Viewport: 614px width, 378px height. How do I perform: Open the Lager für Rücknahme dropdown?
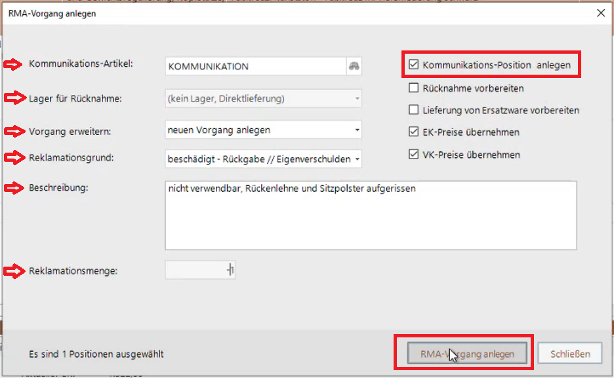pos(263,99)
